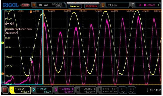The image size is (163, 96).
Task: Click the D delay icon
Action: click(x=103, y=5)
